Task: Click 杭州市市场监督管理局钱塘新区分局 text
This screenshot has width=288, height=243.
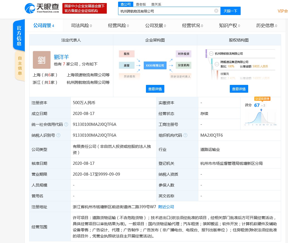Action: pyautogui.click(x=231, y=163)
